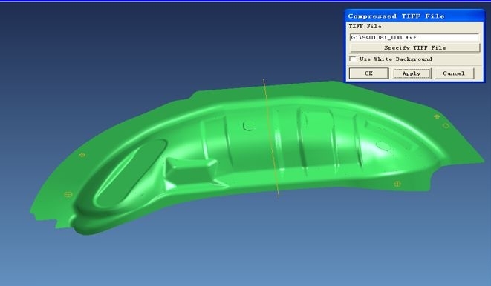Select the lower crosshair marker on left flange
Screen dimensions: 491x286
[x=68, y=194]
